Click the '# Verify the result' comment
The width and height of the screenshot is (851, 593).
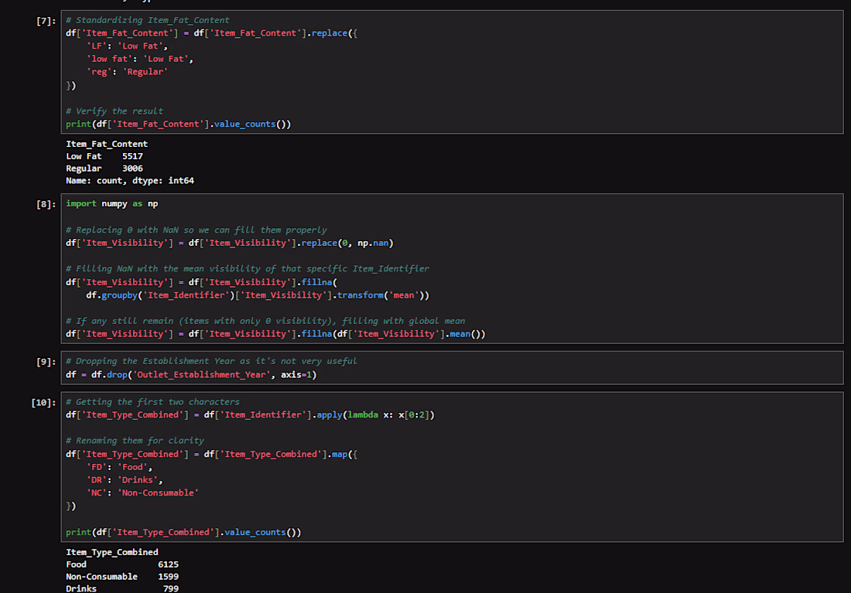[114, 111]
